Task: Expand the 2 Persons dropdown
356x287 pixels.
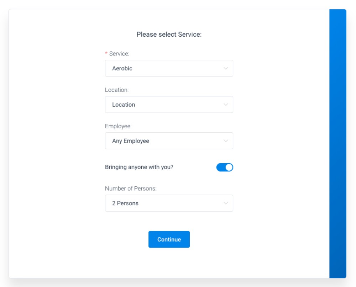Action: click(x=169, y=203)
